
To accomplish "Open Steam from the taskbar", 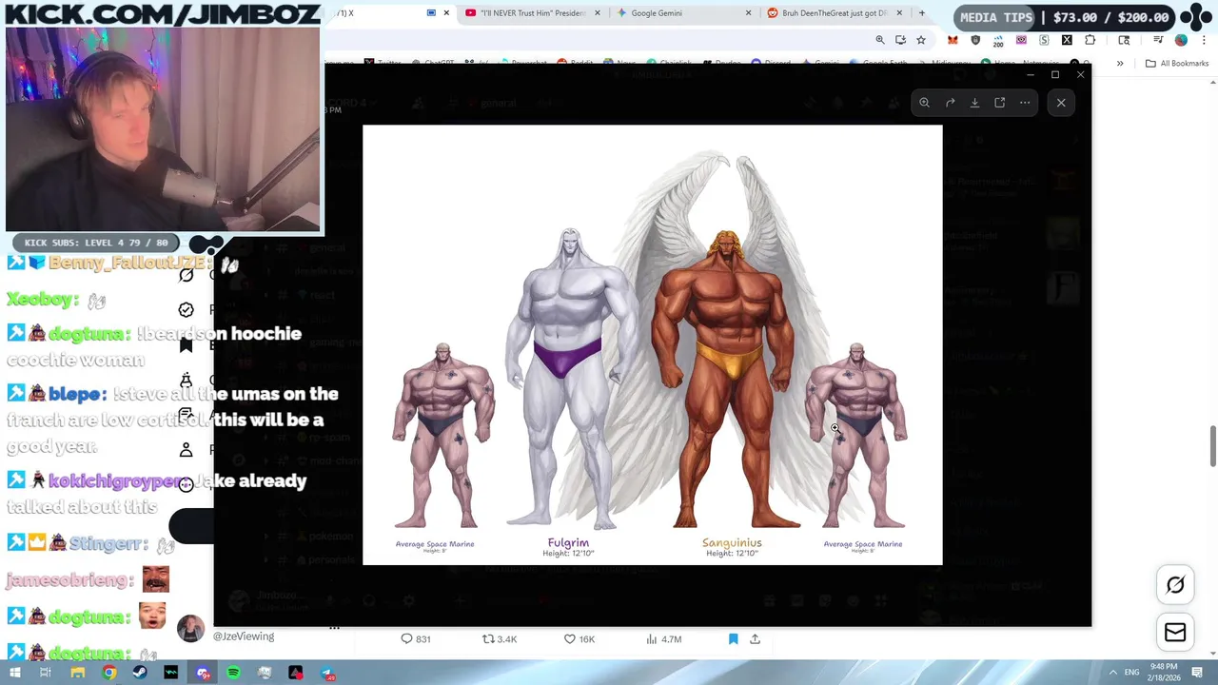I will [x=140, y=673].
